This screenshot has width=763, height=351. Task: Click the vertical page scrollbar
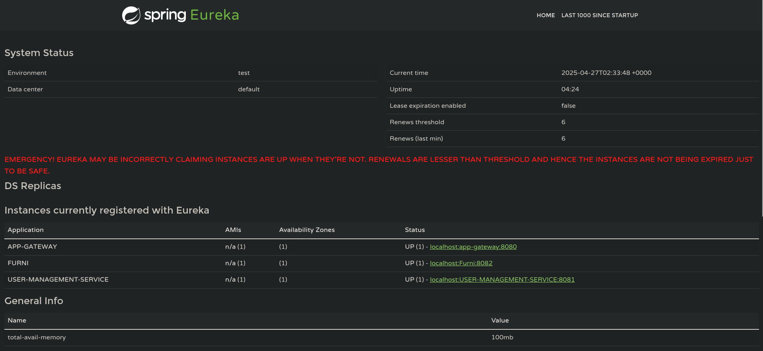tap(761, 108)
